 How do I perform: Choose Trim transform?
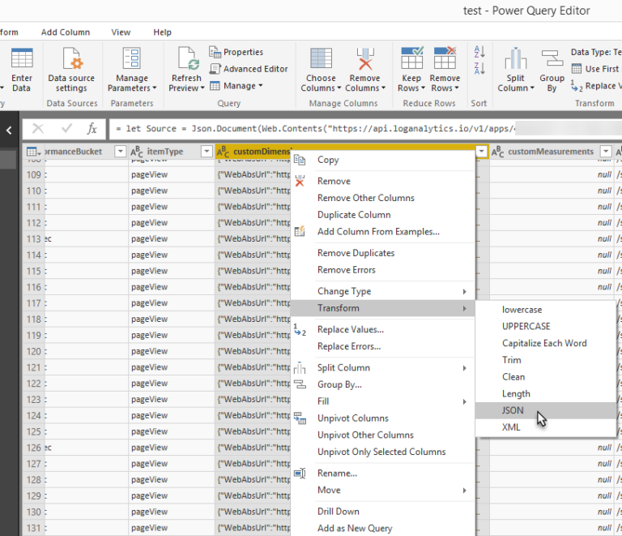pyautogui.click(x=546, y=360)
